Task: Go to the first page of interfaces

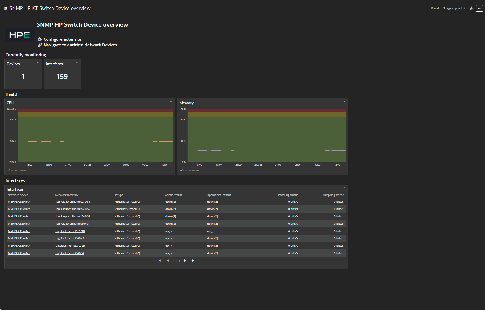Action: 160,261
